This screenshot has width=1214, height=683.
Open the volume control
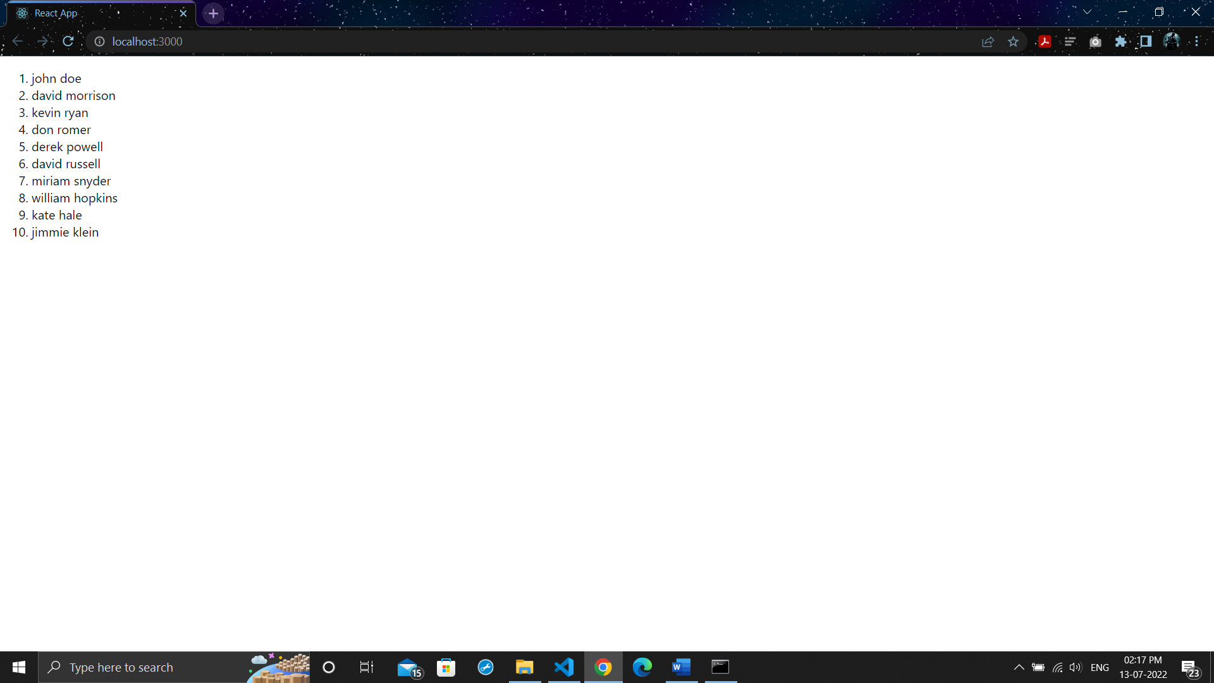1076,667
